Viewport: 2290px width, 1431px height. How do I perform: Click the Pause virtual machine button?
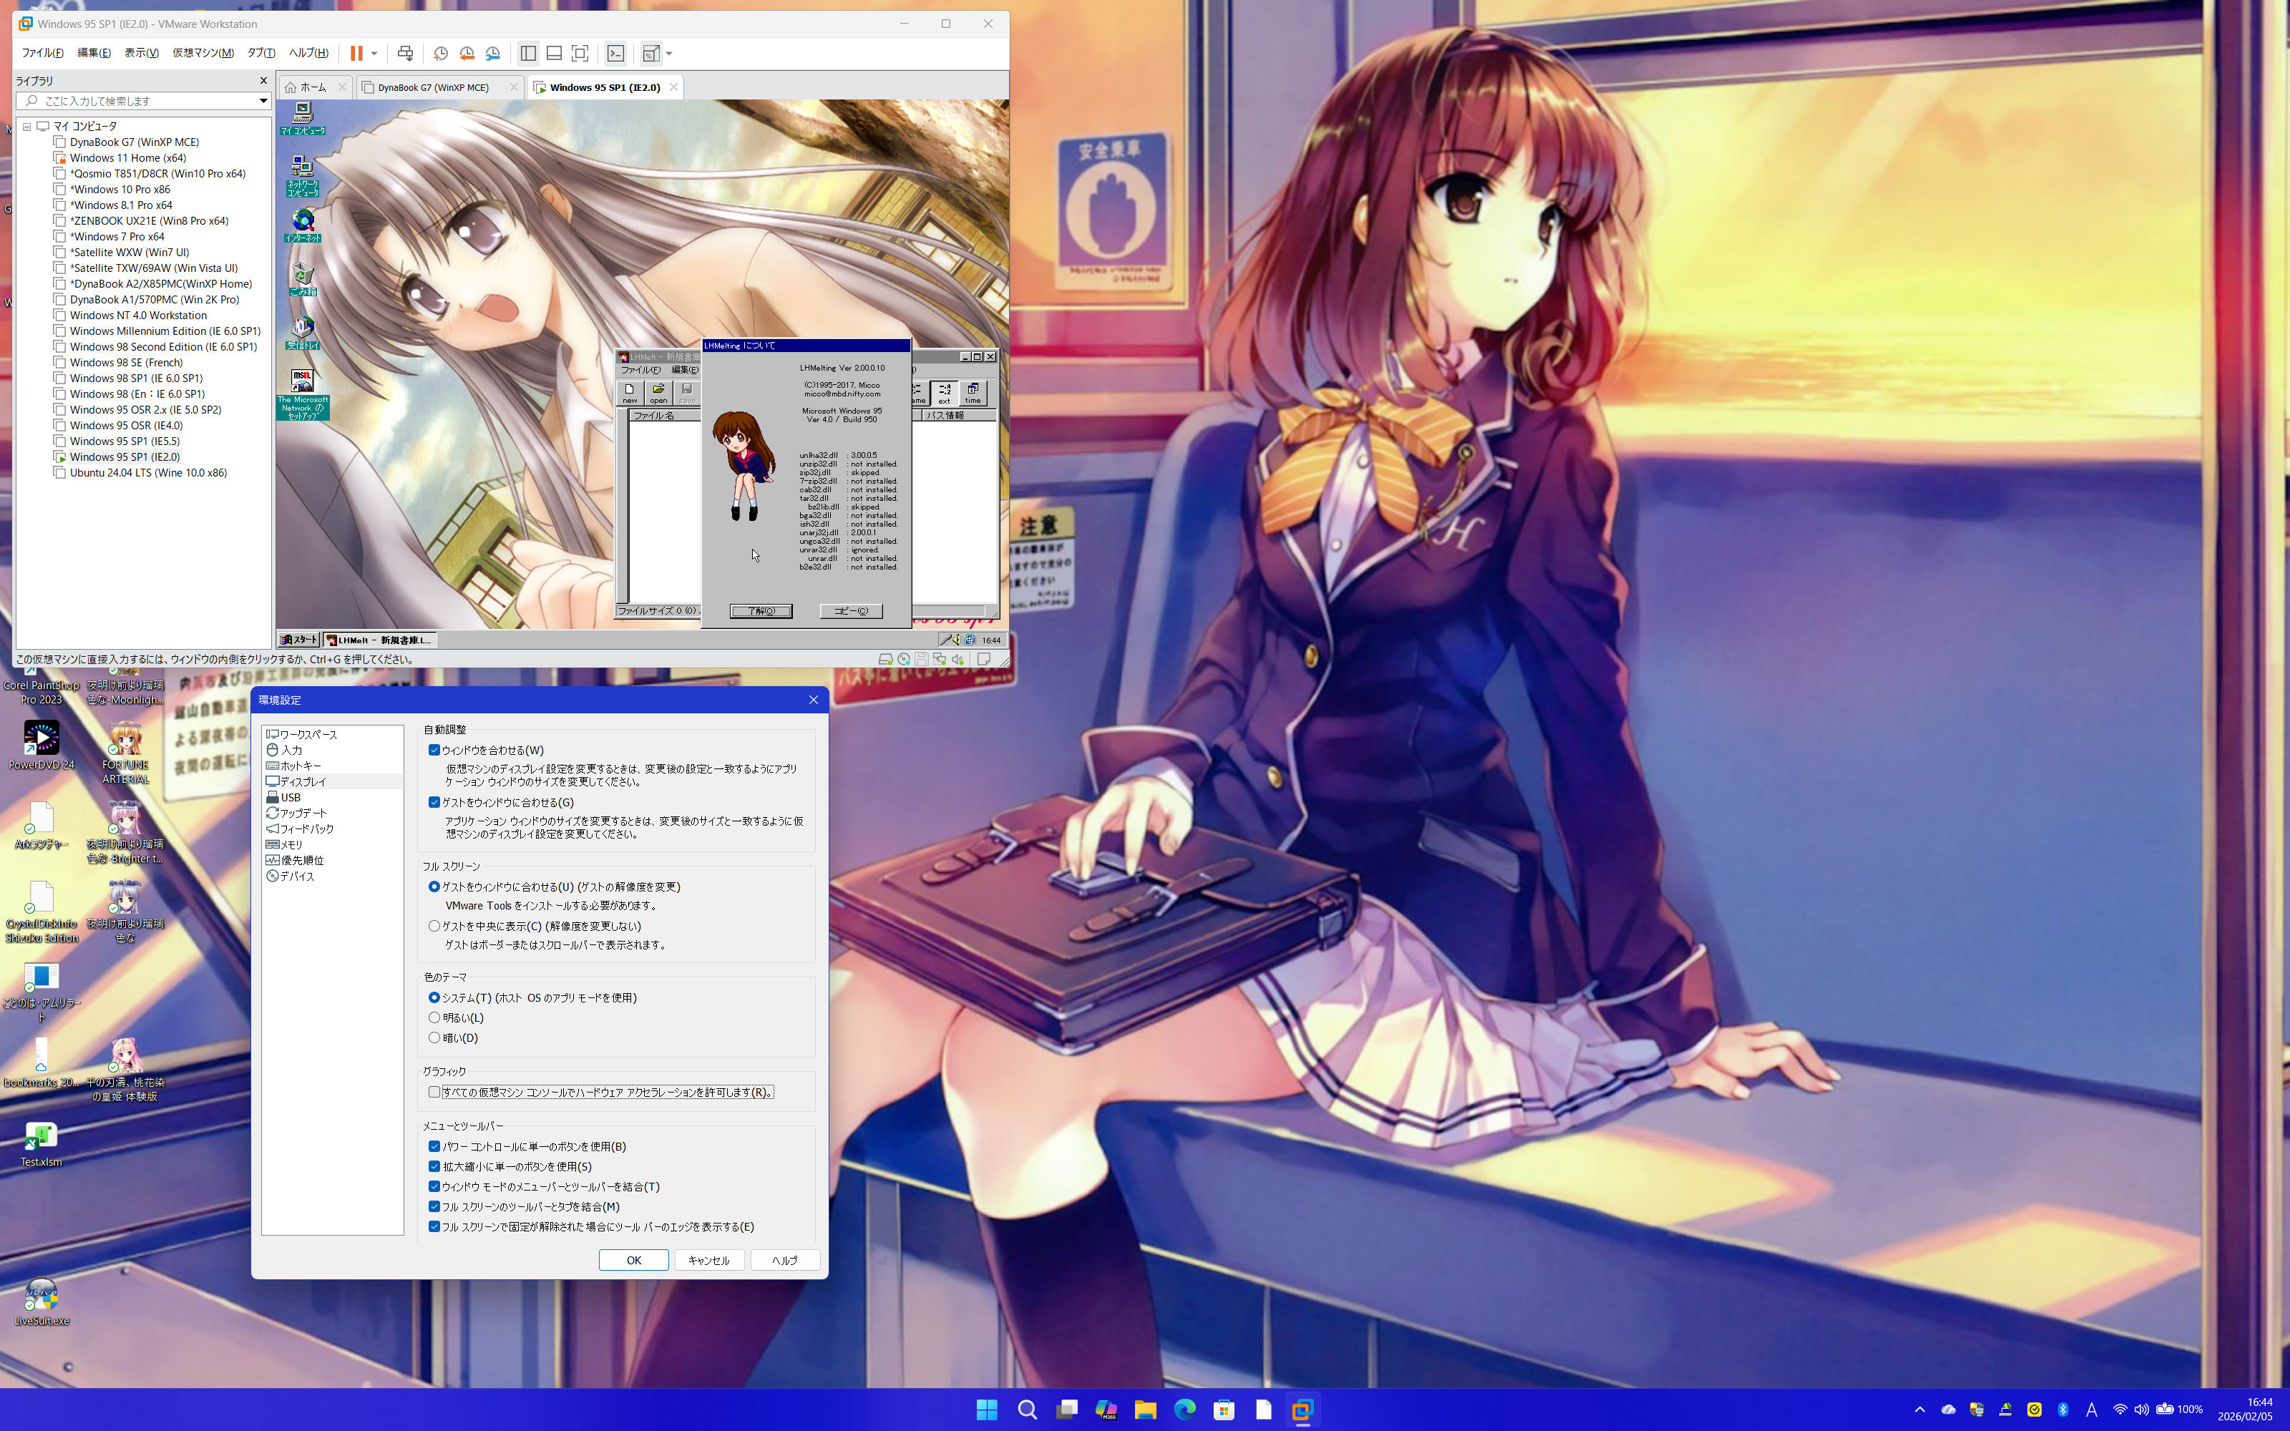pyautogui.click(x=356, y=53)
